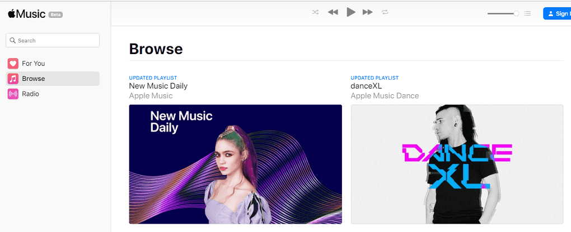571x232 pixels.
Task: Adjust the volume slider
Action: [503, 13]
